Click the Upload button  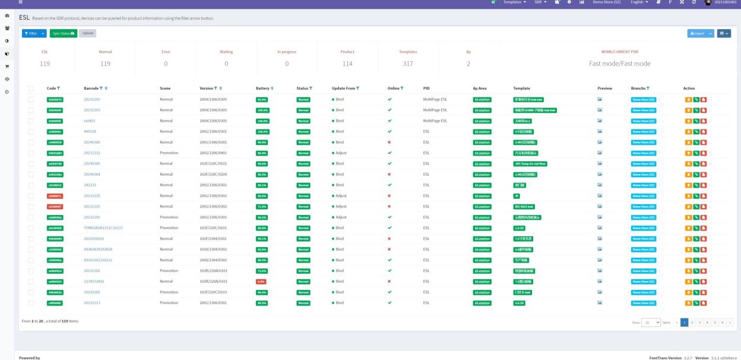(88, 33)
